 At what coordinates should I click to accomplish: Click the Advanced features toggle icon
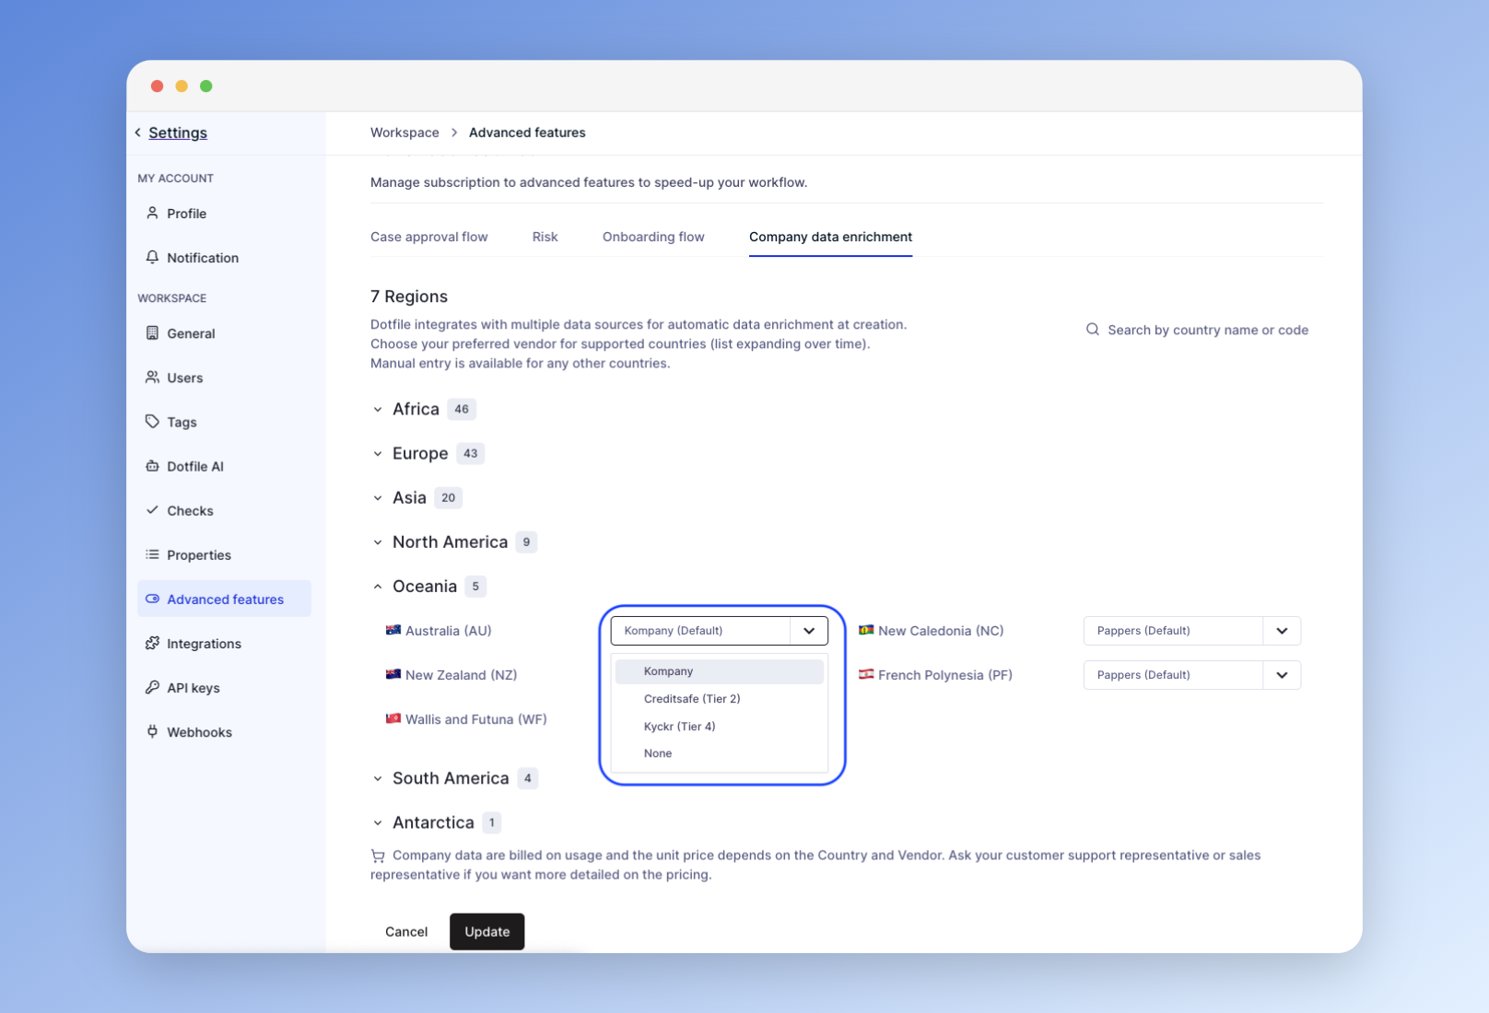pyautogui.click(x=152, y=599)
